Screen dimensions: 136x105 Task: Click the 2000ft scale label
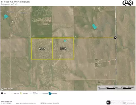[x=131, y=87]
